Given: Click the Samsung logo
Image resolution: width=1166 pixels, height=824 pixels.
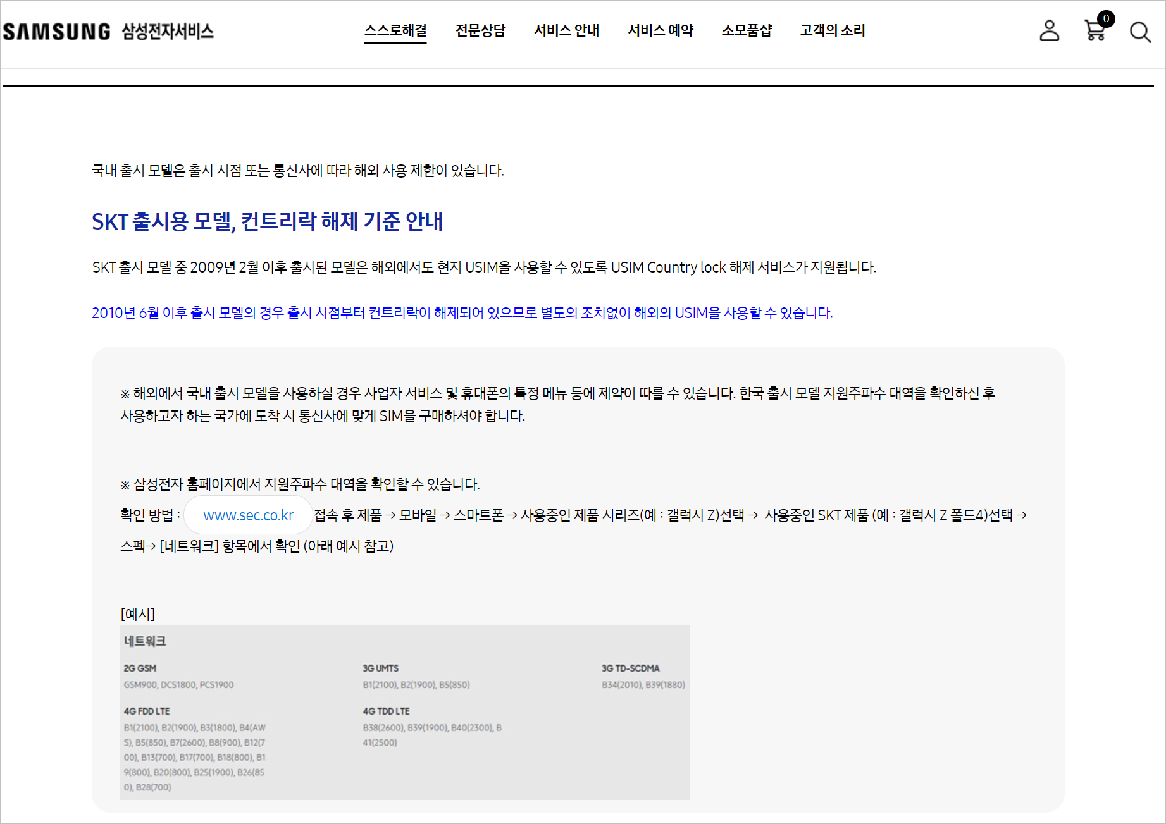Looking at the screenshot, I should [x=56, y=32].
